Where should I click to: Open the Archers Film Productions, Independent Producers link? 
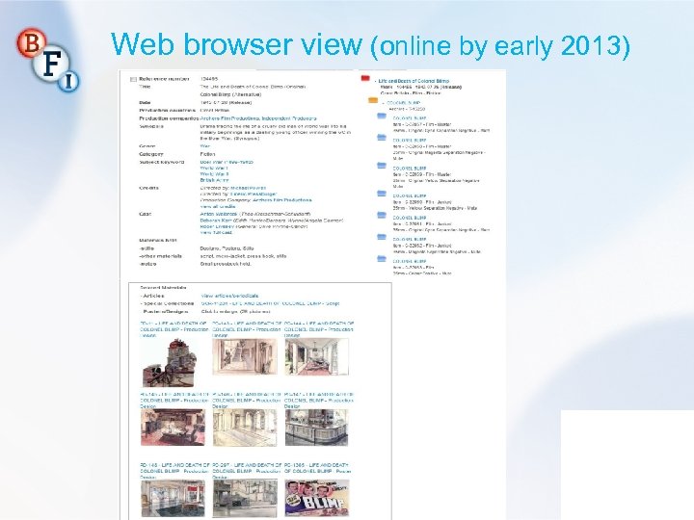pos(258,118)
